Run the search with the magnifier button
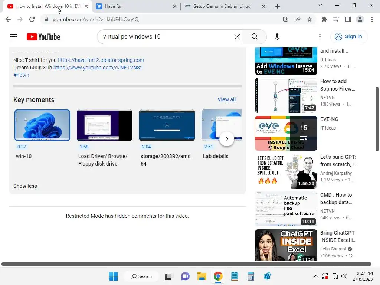The image size is (380, 285). pos(255,37)
